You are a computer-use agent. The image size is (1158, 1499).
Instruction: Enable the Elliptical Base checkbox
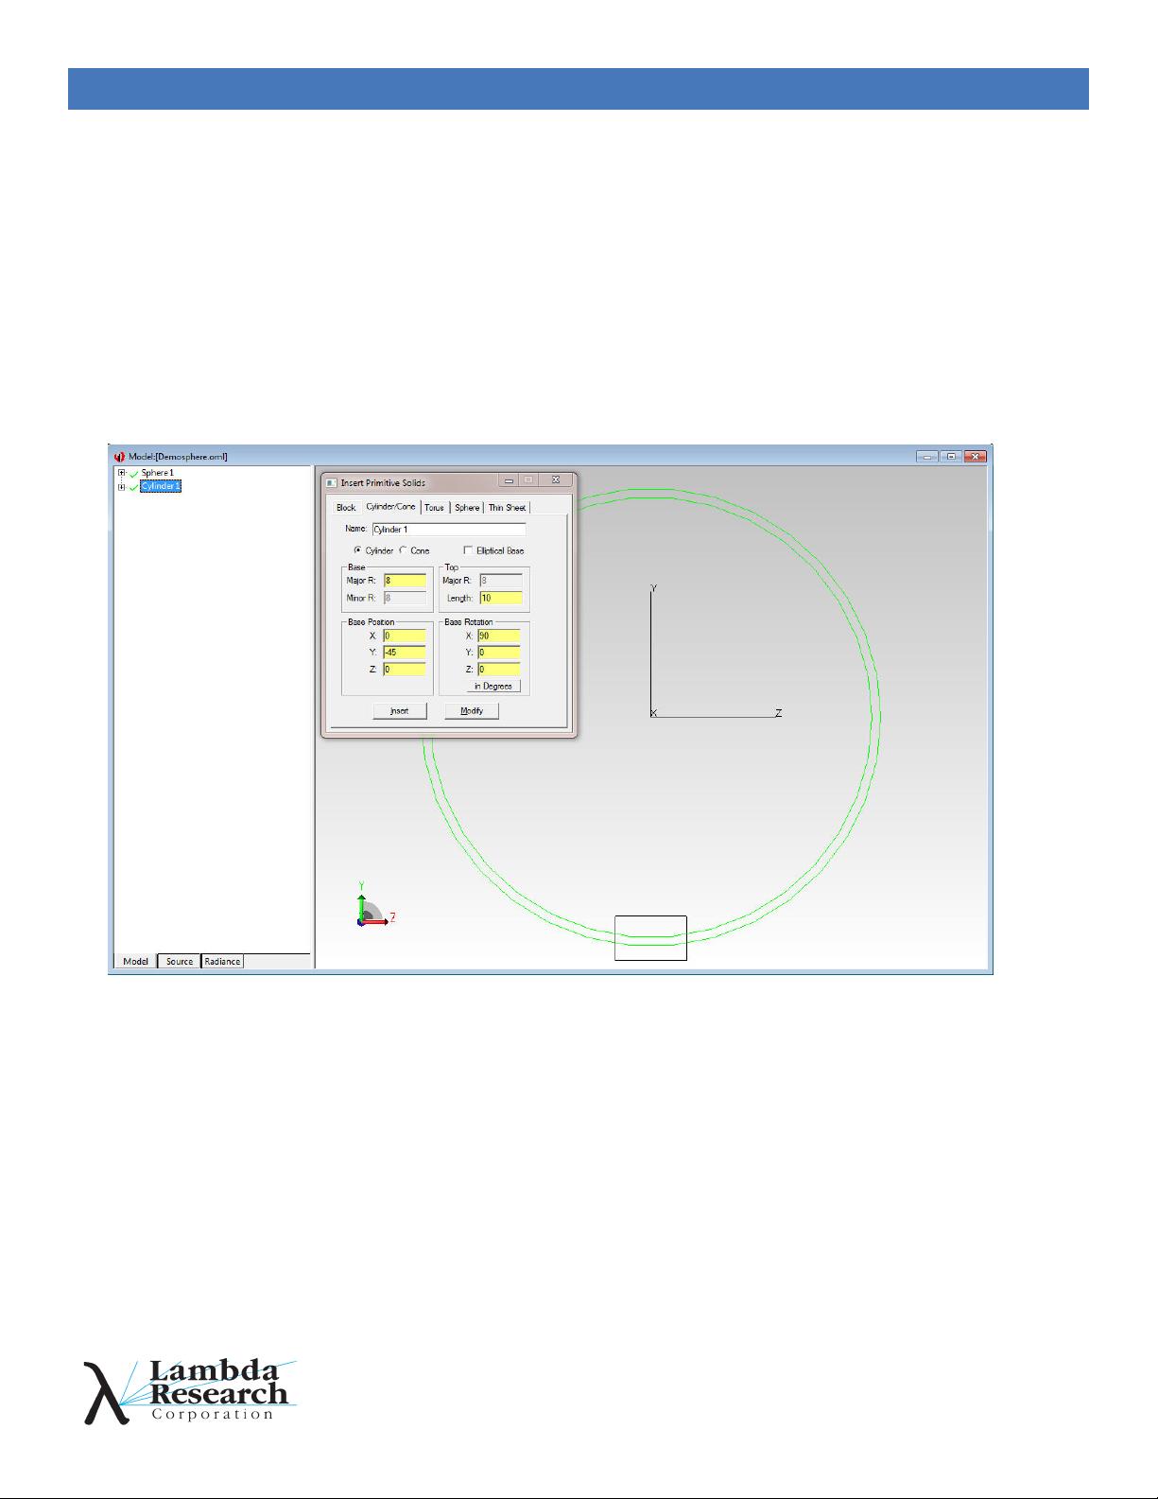[x=468, y=550]
